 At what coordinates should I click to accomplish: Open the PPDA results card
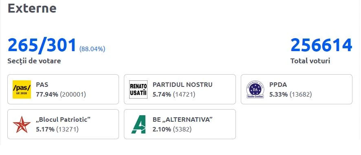tap(297, 89)
